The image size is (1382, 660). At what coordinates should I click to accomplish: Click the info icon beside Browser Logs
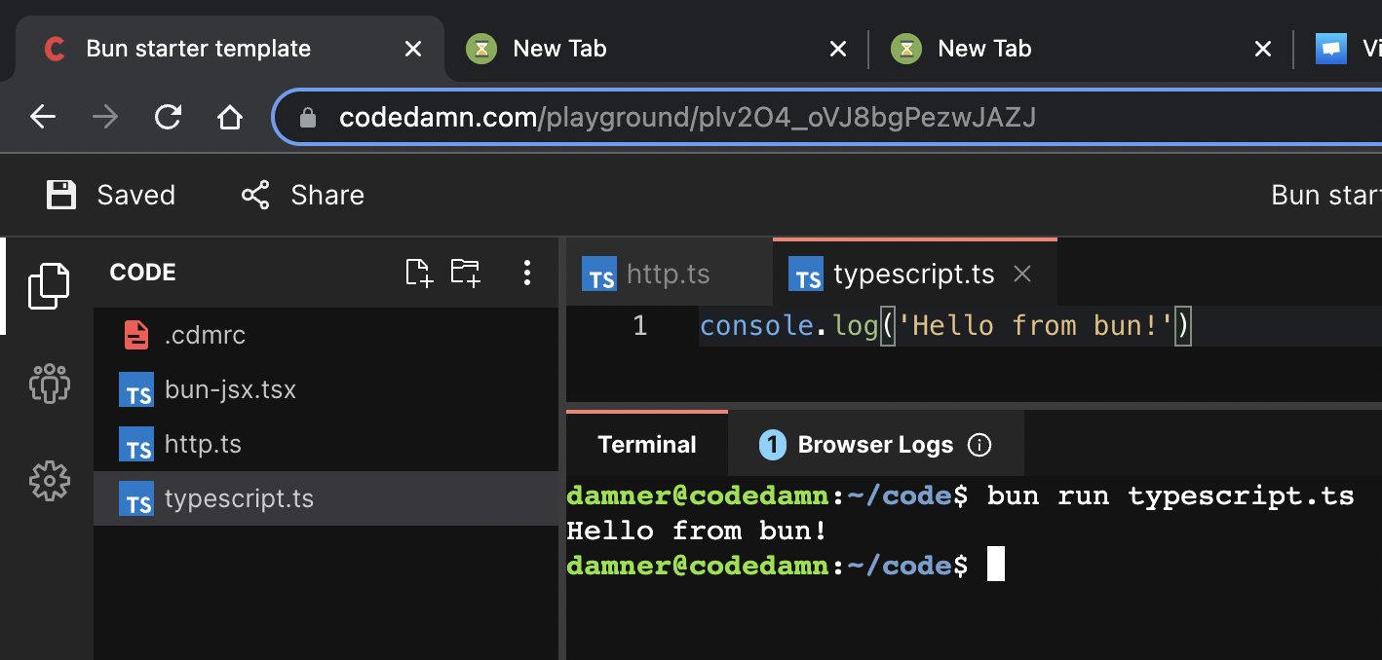point(979,445)
